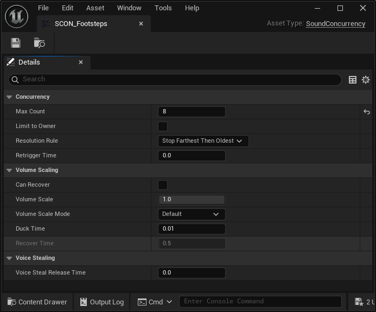Image resolution: width=376 pixels, height=312 pixels.
Task: Open the Edit menu
Action: coord(67,8)
